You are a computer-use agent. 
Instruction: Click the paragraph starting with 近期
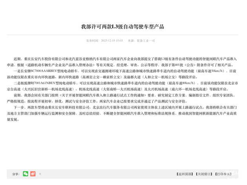tap(122, 62)
